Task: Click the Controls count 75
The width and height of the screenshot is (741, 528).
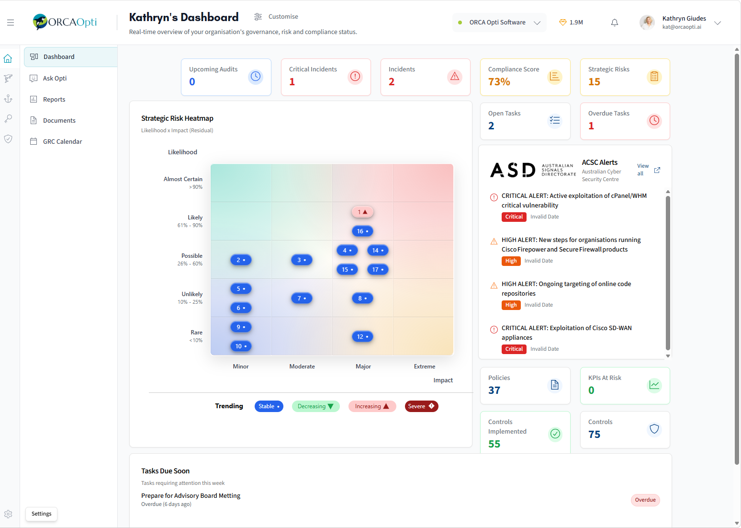Action: pyautogui.click(x=594, y=435)
